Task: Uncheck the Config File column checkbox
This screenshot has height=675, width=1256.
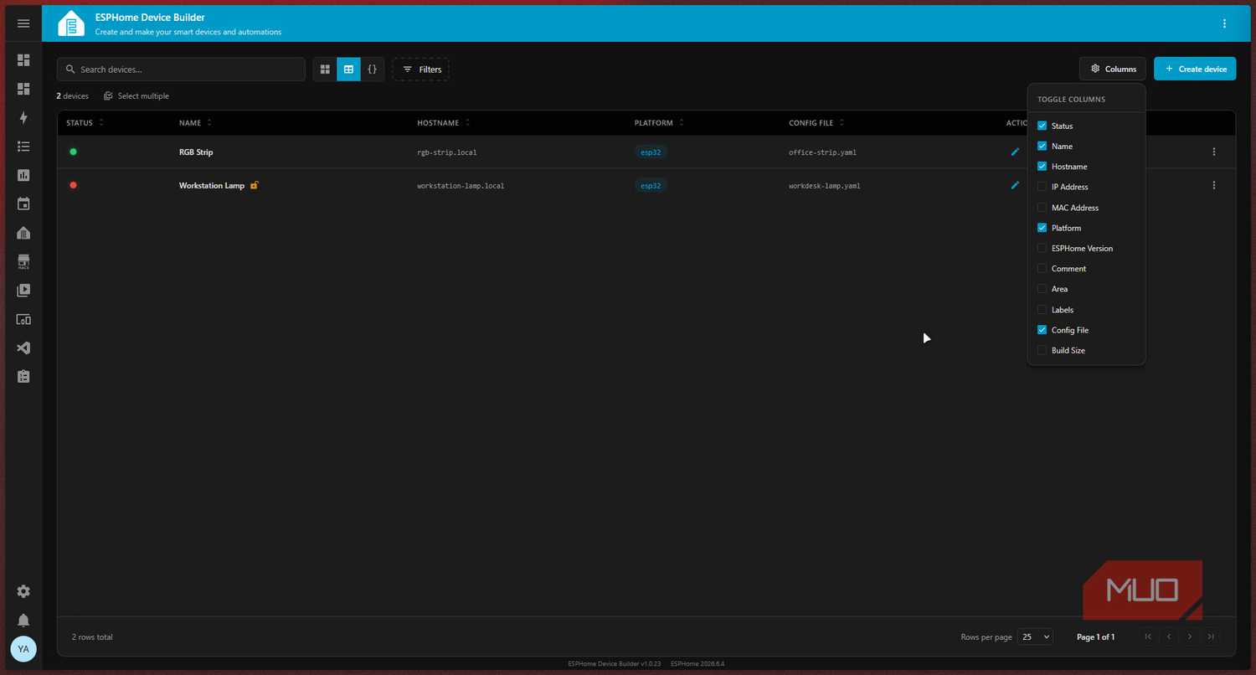Action: pyautogui.click(x=1042, y=330)
